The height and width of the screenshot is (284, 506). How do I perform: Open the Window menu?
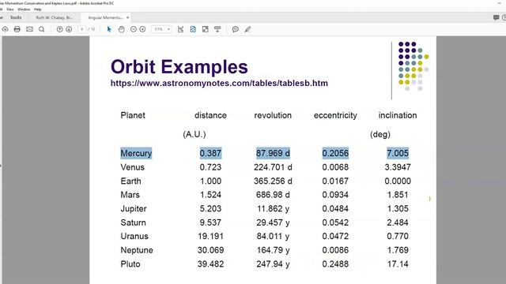point(24,9)
